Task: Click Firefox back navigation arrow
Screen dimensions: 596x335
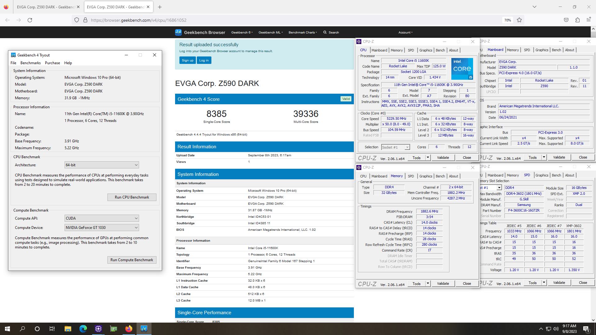Action: 7,20
